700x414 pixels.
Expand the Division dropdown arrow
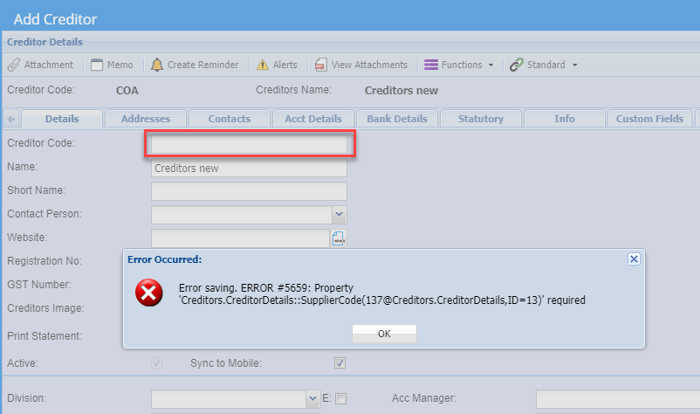tap(312, 398)
